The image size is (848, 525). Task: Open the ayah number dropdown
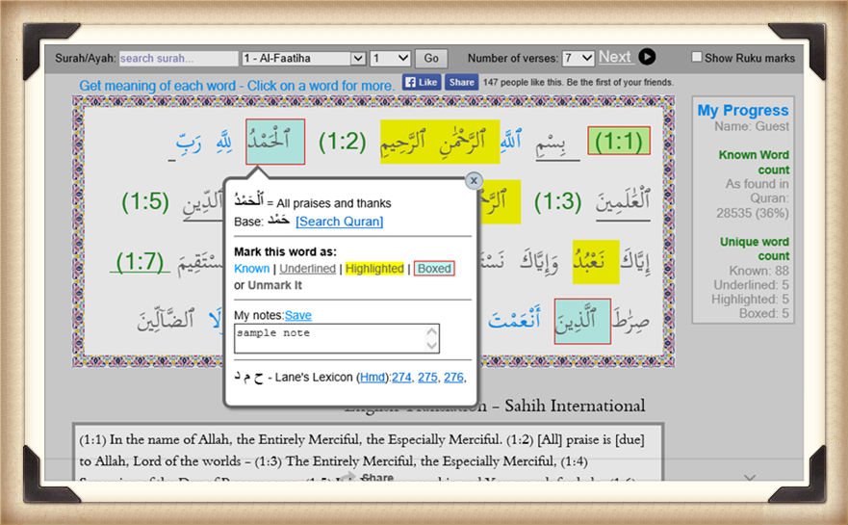(390, 58)
